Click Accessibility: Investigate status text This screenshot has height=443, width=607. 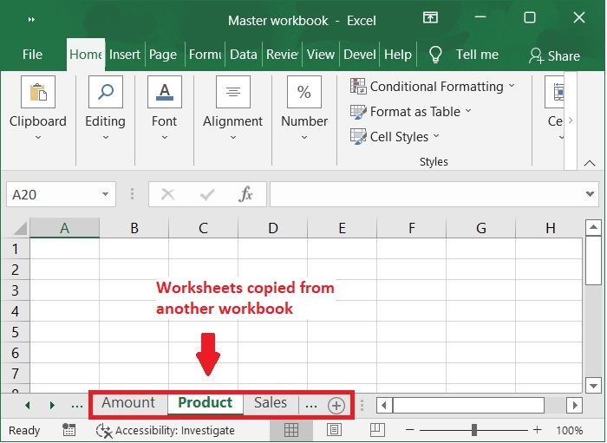coord(175,431)
